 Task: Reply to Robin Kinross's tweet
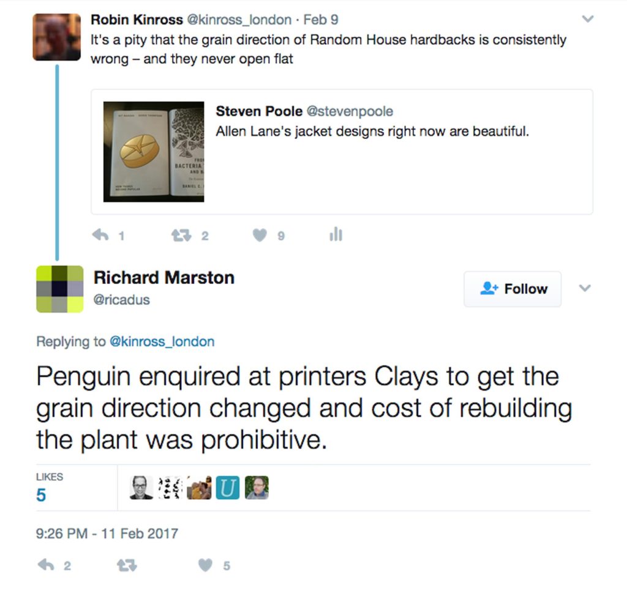[100, 235]
